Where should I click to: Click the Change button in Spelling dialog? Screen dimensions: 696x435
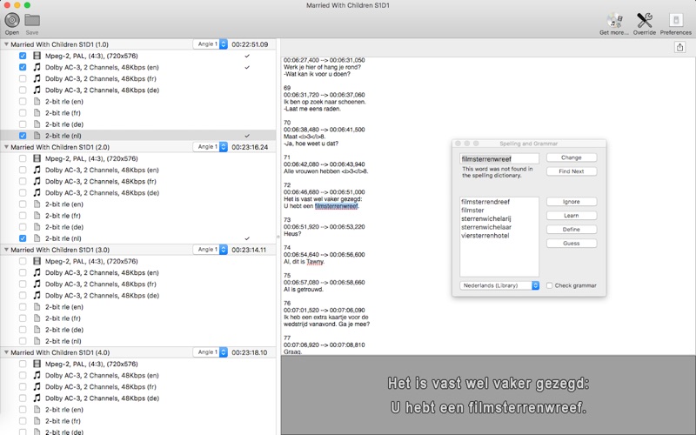pyautogui.click(x=572, y=157)
